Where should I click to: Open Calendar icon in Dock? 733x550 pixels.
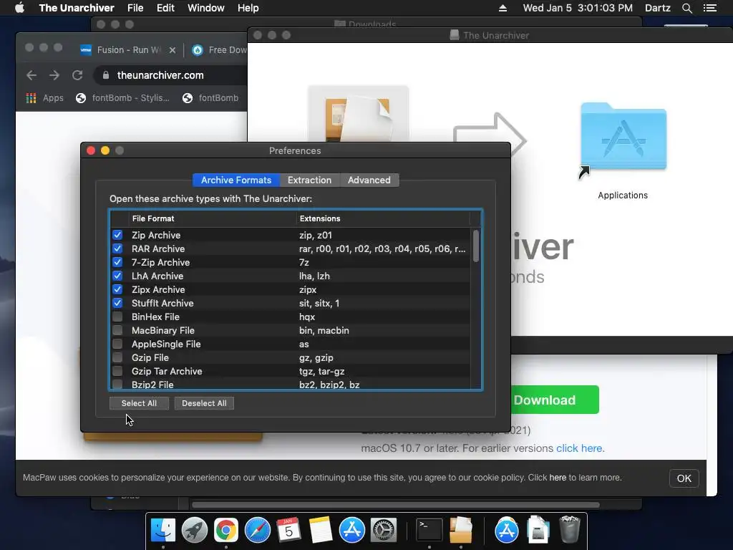(289, 531)
